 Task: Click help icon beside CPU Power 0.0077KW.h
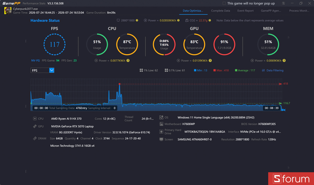(128, 60)
